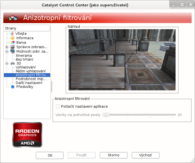The height and width of the screenshot is (163, 195).
Task: Select Režim vyhlazování in the tree
Action: [x=31, y=71]
